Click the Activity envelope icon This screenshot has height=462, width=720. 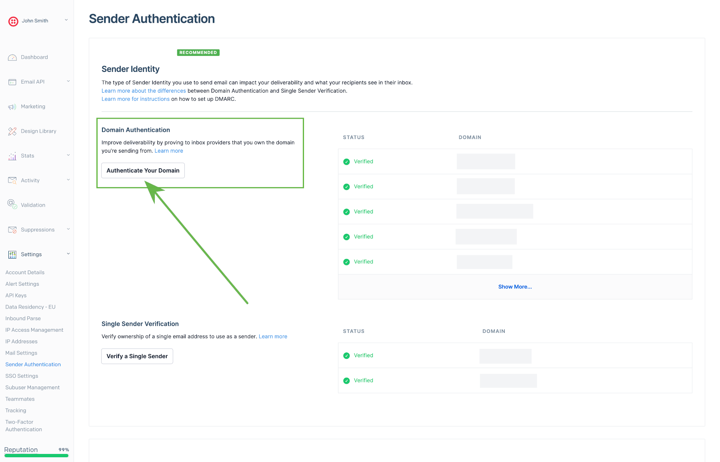pos(12,181)
